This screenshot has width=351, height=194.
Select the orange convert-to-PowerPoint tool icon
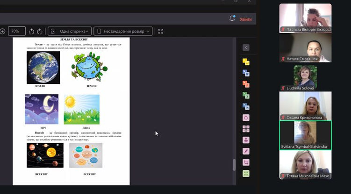click(246, 84)
